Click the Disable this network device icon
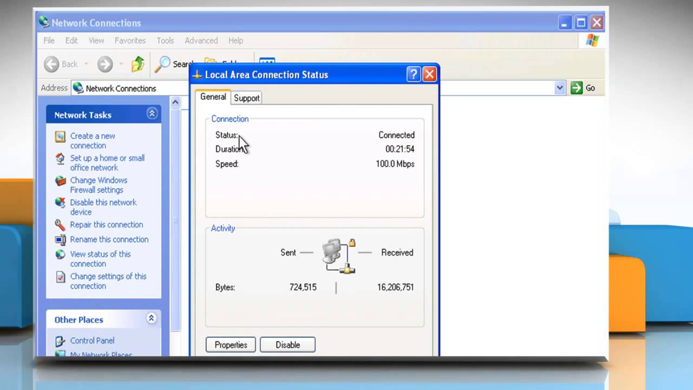The image size is (693, 390). tap(60, 203)
